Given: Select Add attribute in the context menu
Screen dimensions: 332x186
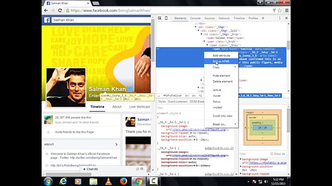Looking at the screenshot, I should coord(221,56).
